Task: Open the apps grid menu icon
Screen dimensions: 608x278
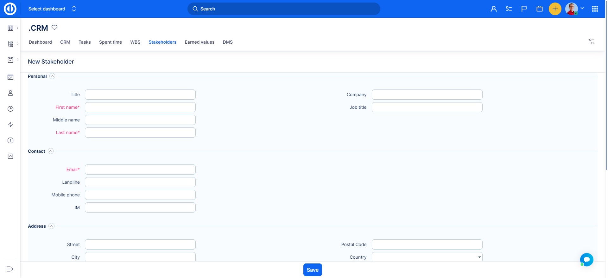Action: 595,9
